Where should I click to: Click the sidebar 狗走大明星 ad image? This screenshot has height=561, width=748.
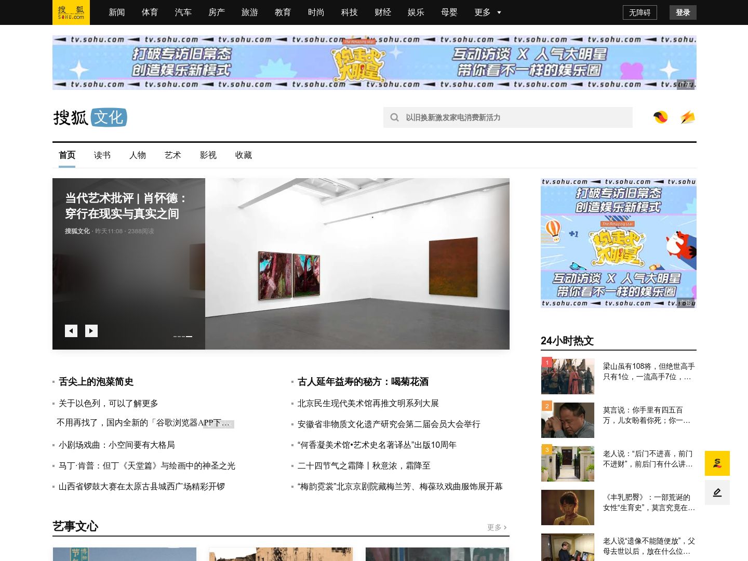619,243
